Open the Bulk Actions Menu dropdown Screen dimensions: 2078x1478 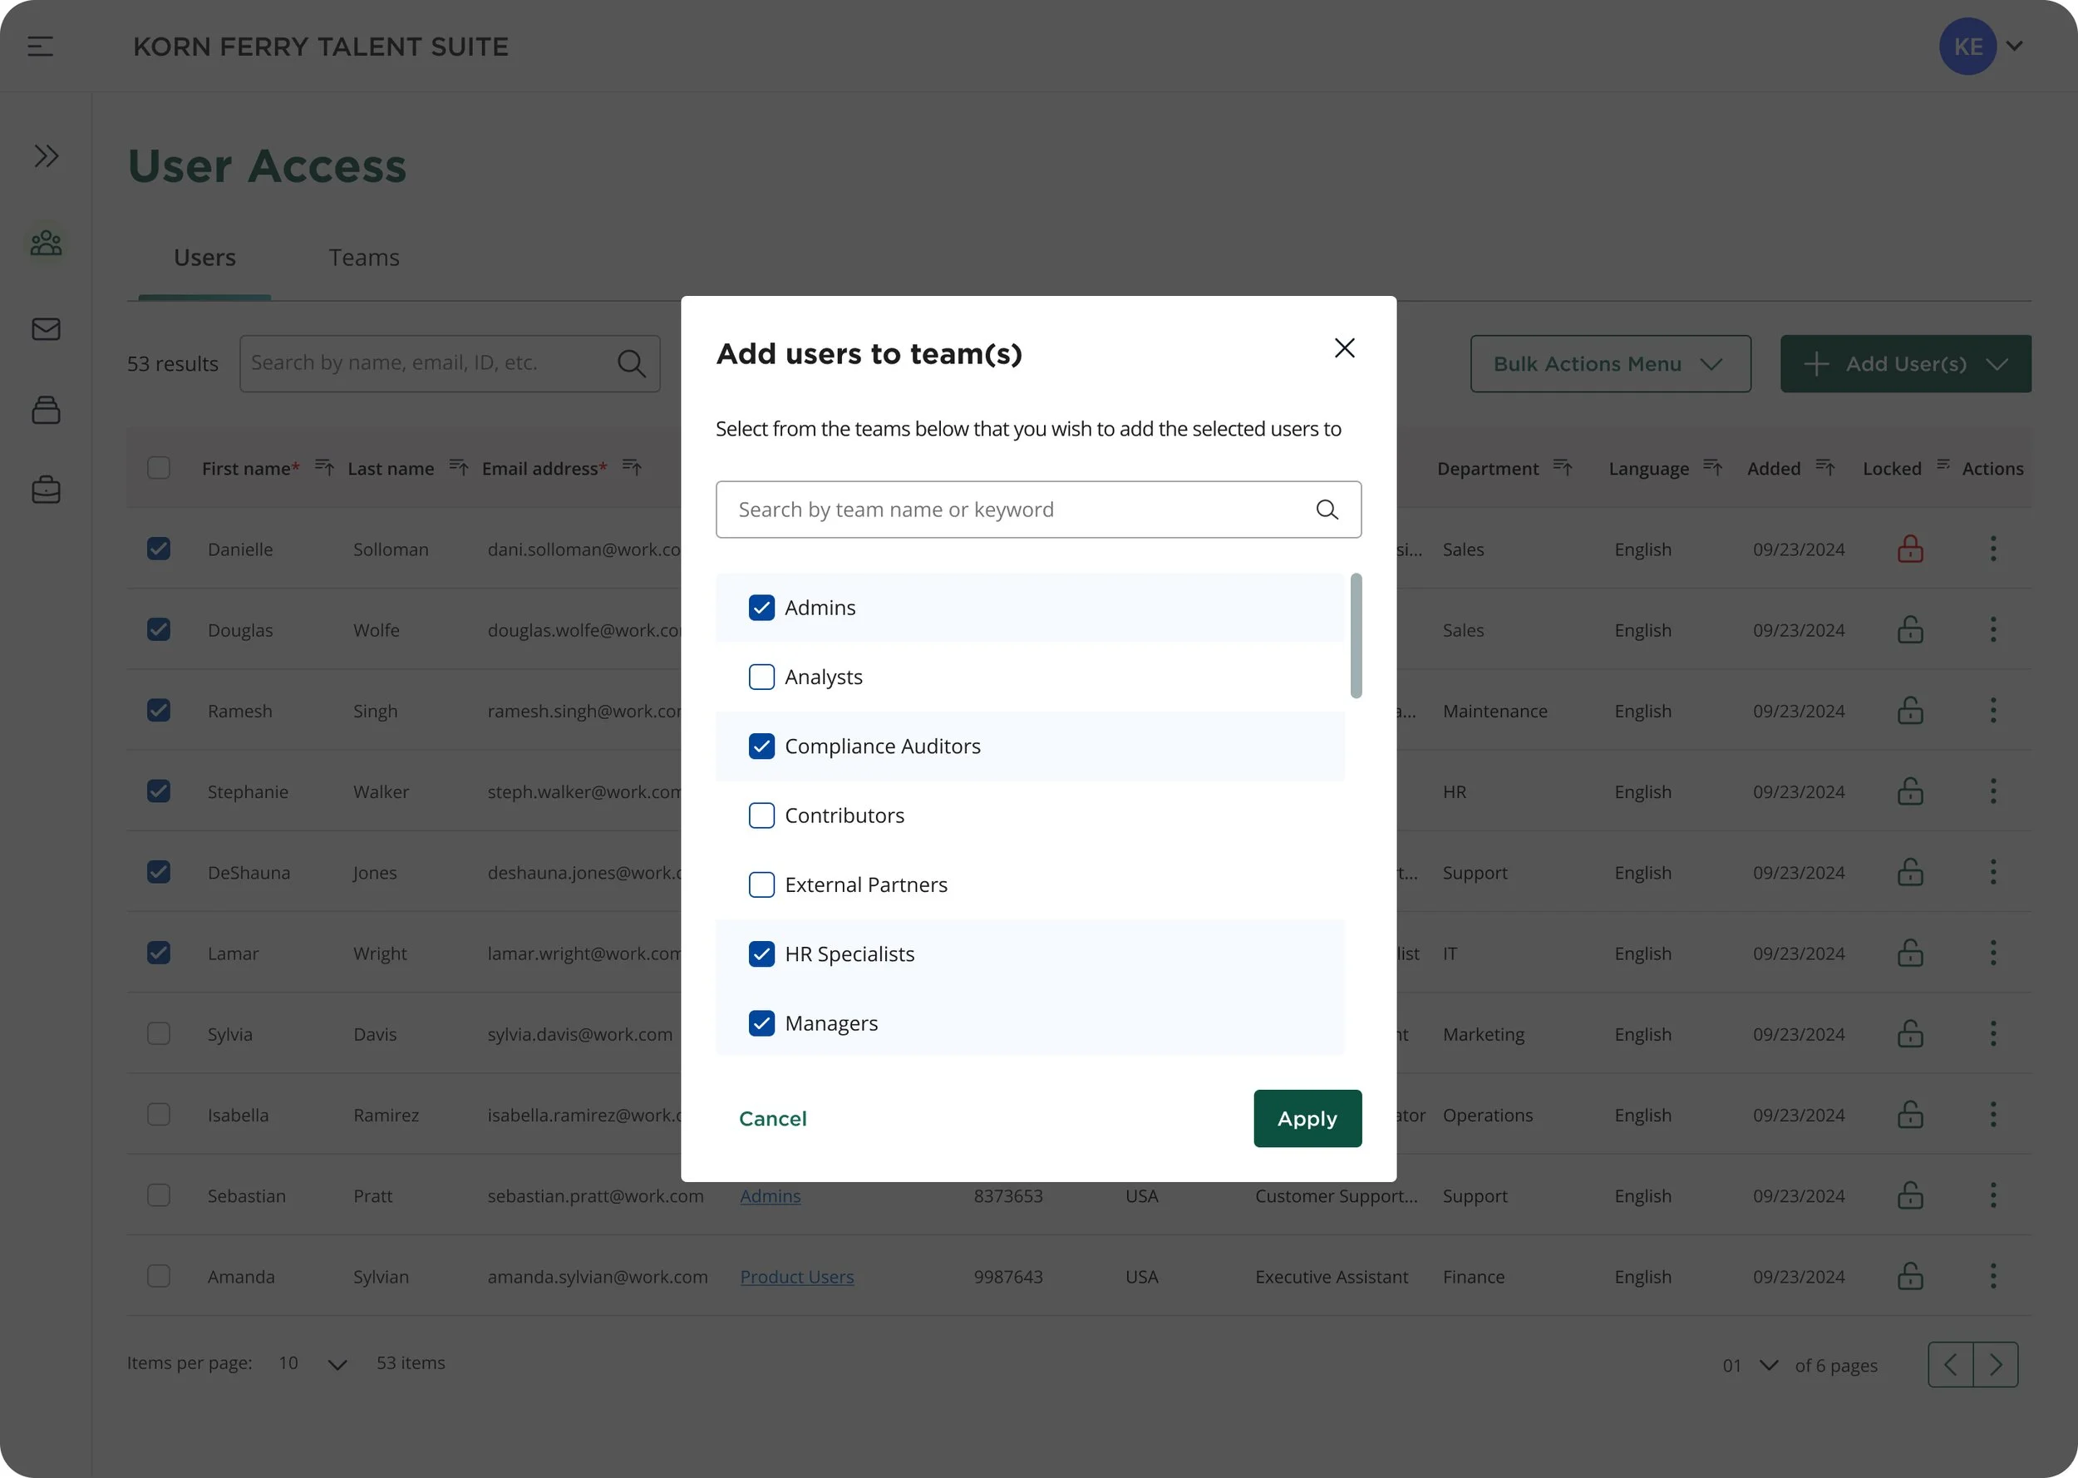[x=1609, y=364]
